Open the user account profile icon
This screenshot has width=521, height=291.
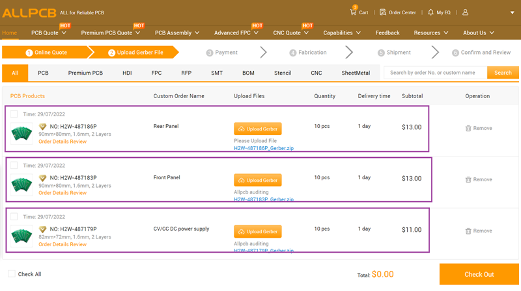click(465, 12)
